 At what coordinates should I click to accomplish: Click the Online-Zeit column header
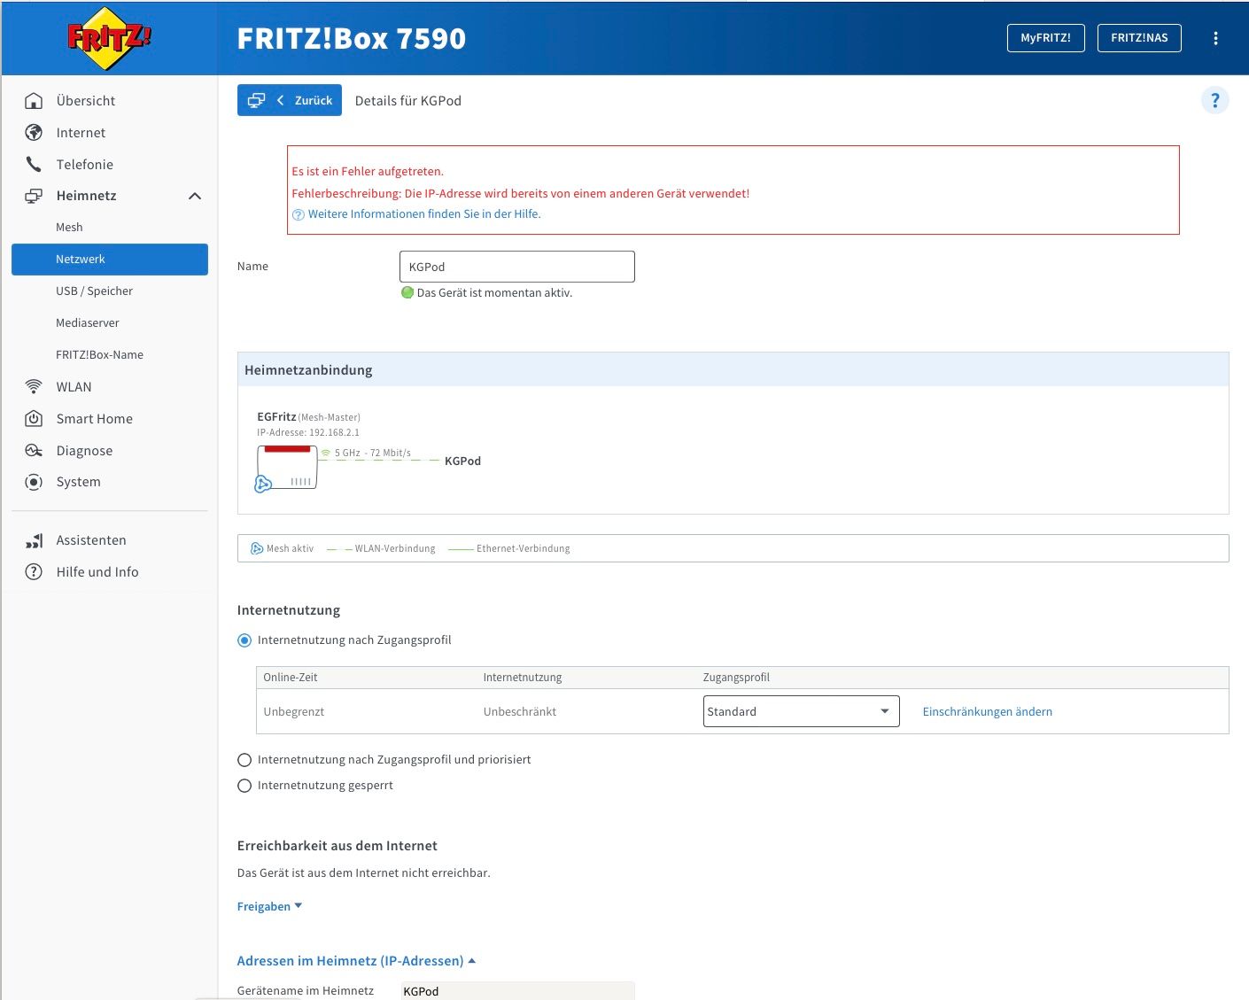[x=291, y=678]
